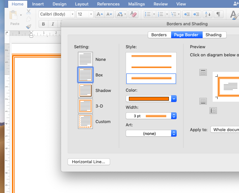Toggle Italic formatting

point(53,24)
